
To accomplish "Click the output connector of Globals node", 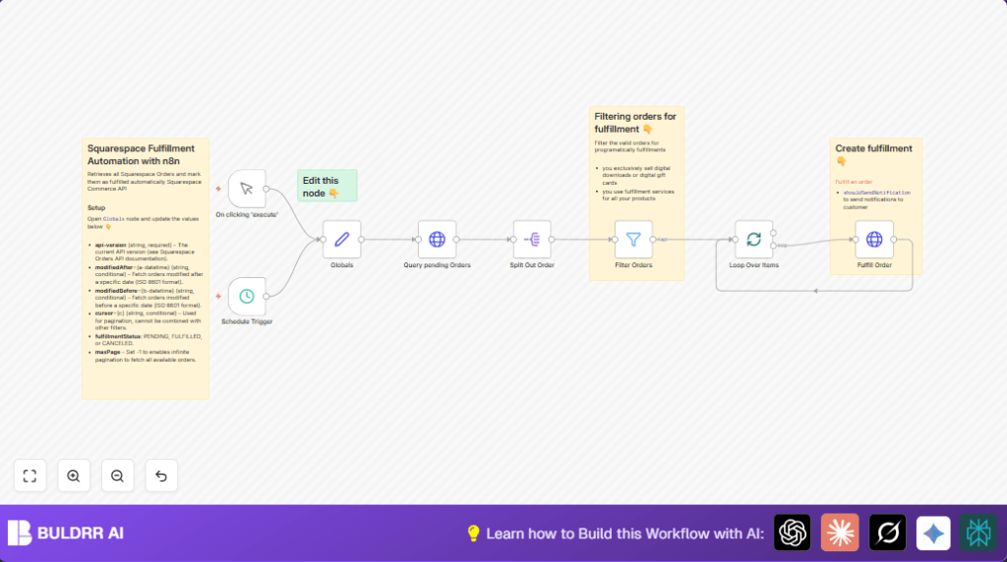I will coord(361,240).
